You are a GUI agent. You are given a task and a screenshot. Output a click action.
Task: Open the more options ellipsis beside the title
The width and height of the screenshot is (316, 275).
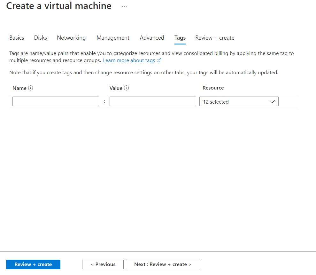click(124, 6)
